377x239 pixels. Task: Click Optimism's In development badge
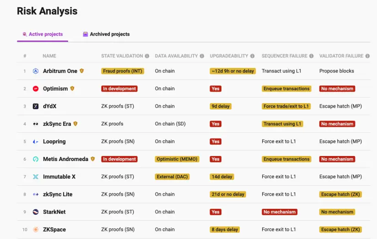coord(119,88)
